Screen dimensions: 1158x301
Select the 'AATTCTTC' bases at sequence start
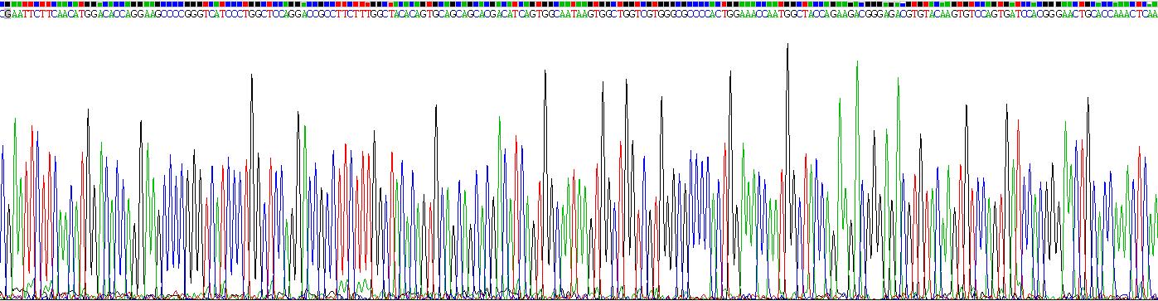coord(35,13)
